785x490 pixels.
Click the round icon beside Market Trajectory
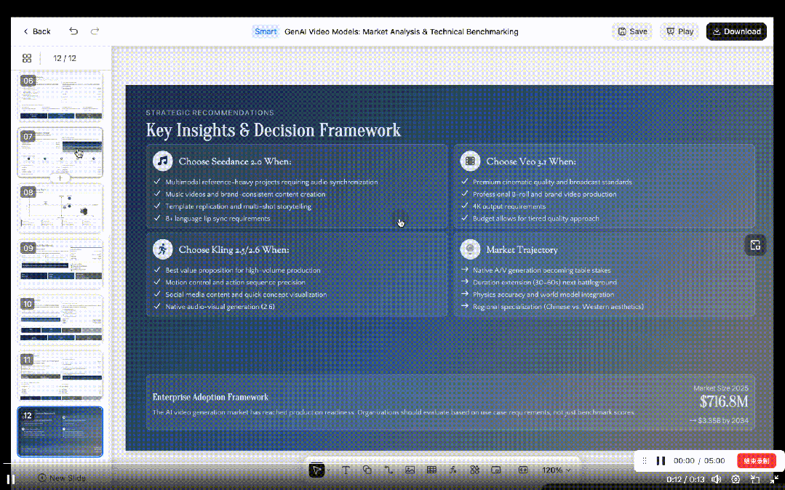470,249
